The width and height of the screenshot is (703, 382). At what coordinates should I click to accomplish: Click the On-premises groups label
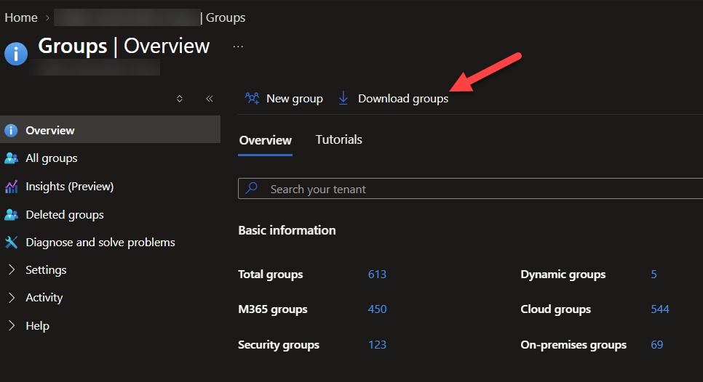[x=573, y=345]
